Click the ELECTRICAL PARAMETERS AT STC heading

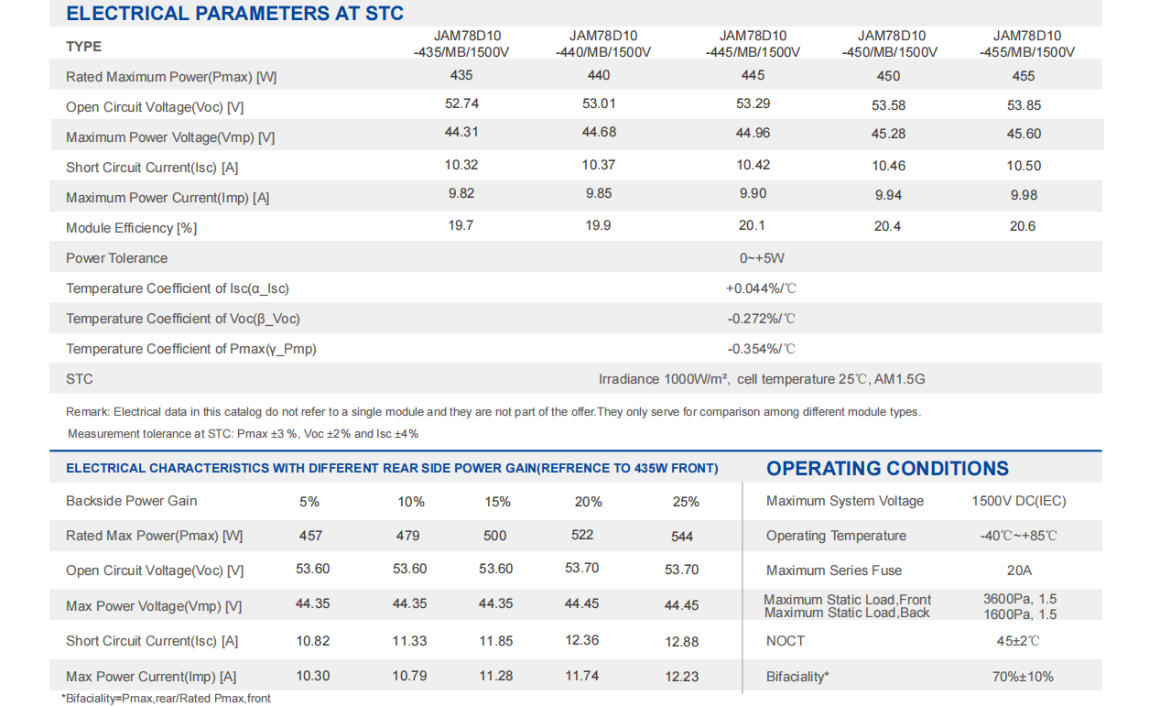234,14
